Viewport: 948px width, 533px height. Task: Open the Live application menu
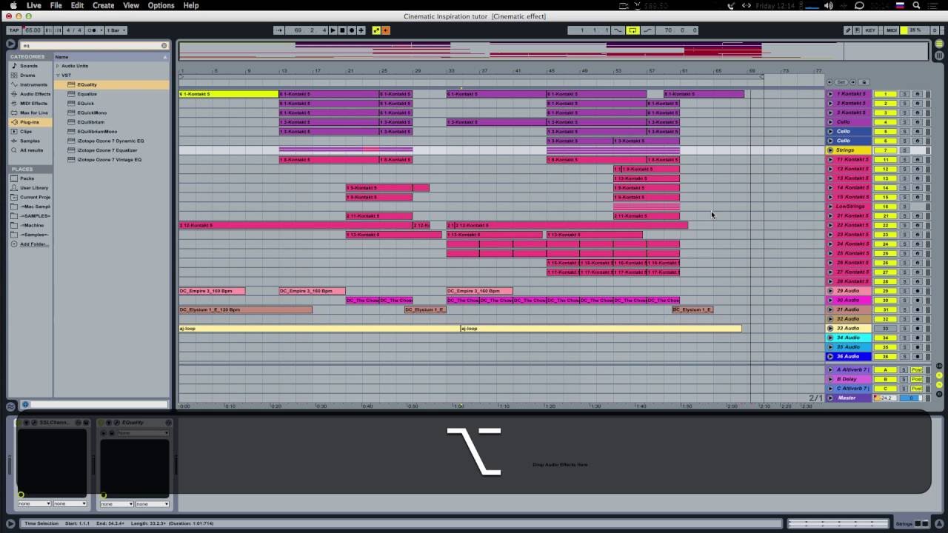pos(34,5)
